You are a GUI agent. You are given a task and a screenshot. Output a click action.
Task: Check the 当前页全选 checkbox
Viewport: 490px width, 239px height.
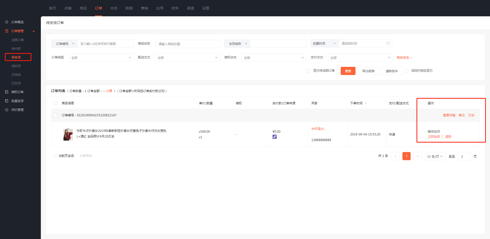click(x=56, y=156)
